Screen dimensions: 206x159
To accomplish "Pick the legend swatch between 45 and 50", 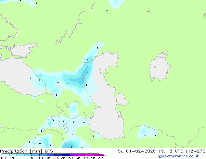I will click(96, 155).
